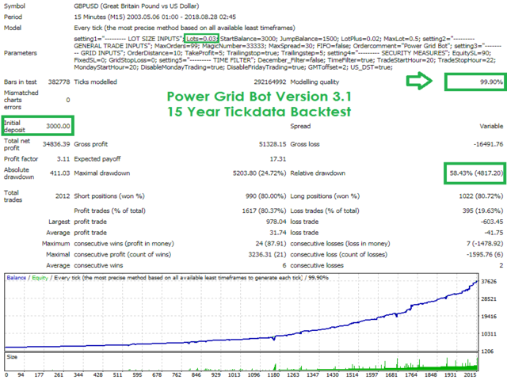This screenshot has height=380, width=507.
Task: Click the Gross loss value -16491.76
Action: click(488, 144)
